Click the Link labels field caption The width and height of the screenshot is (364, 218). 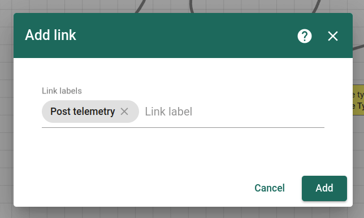click(62, 91)
